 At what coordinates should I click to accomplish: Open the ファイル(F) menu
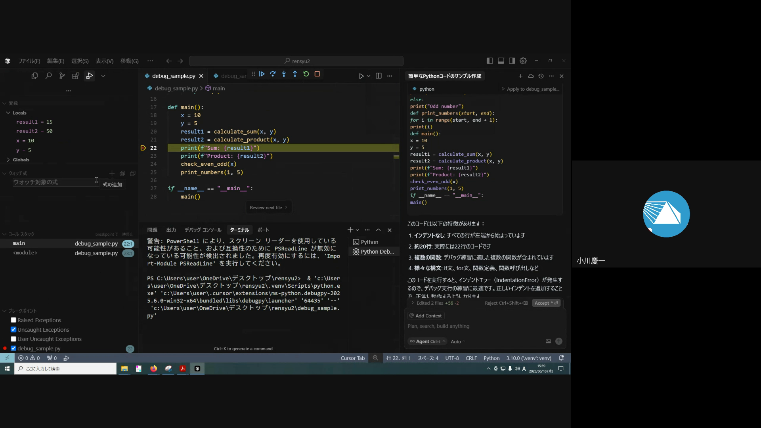coord(29,61)
